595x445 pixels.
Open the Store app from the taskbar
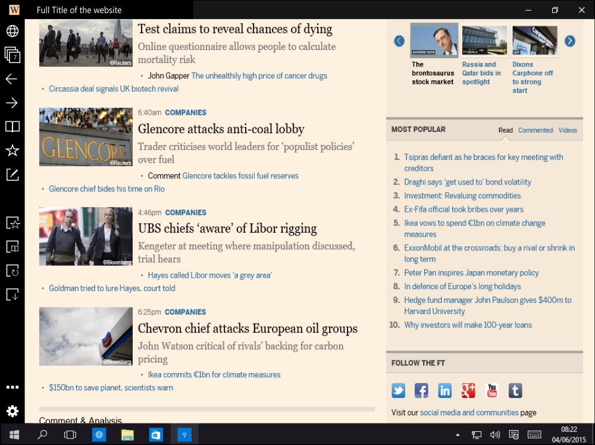pos(156,434)
